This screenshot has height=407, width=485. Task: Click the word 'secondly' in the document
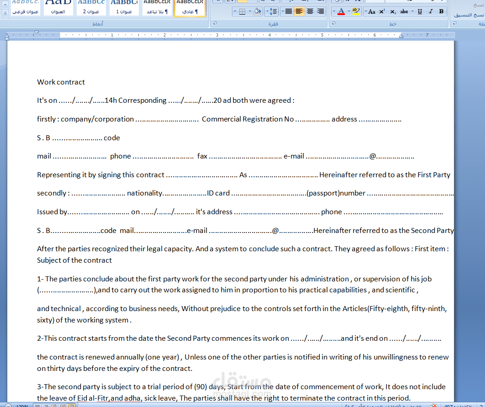click(x=51, y=193)
